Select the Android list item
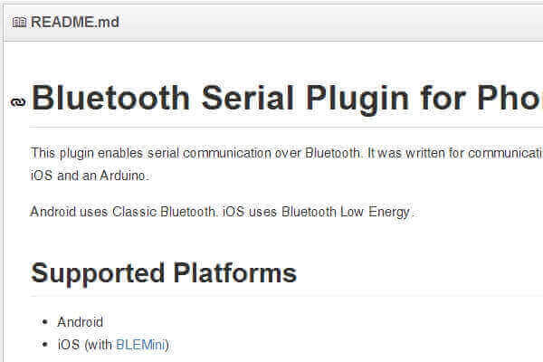 click(81, 322)
